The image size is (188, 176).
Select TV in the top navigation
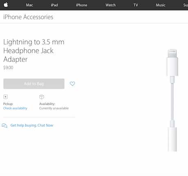136,5
